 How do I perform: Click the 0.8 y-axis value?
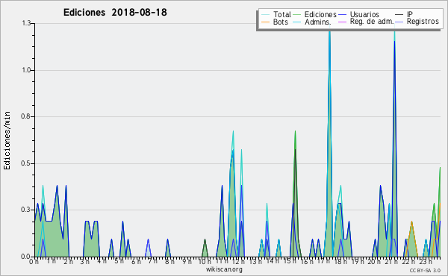[x=25, y=116]
